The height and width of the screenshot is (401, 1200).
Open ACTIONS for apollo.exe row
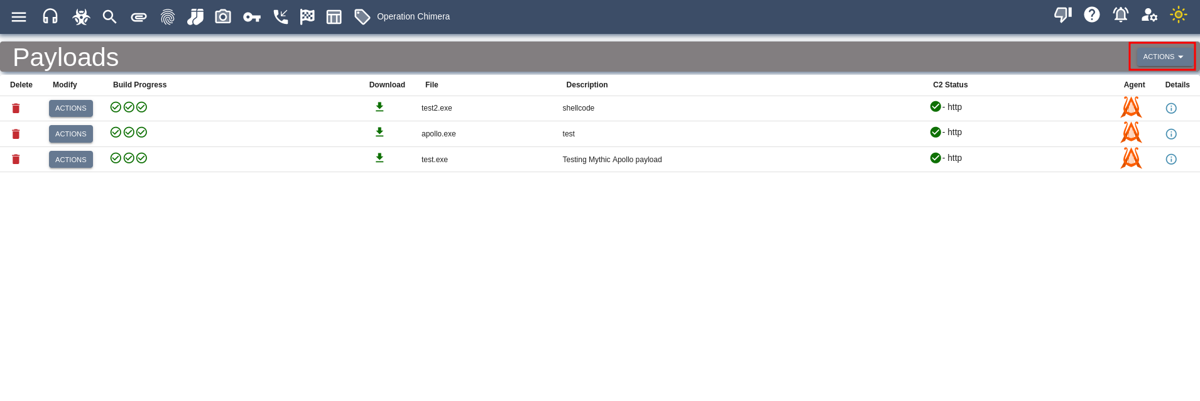pyautogui.click(x=71, y=134)
